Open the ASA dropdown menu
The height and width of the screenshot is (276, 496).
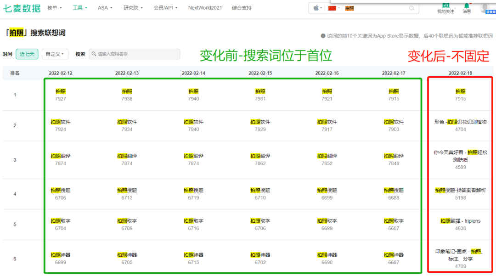coord(105,8)
